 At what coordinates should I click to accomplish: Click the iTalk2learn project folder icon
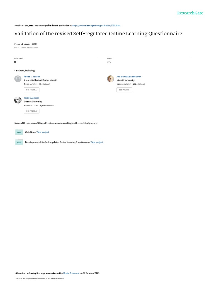(19, 132)
